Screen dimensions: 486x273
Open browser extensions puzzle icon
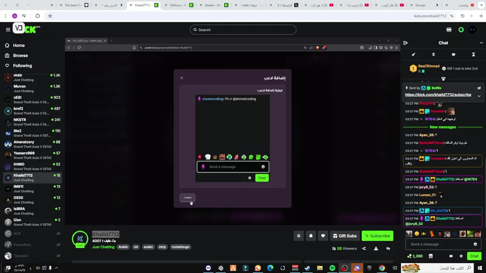tap(37, 16)
